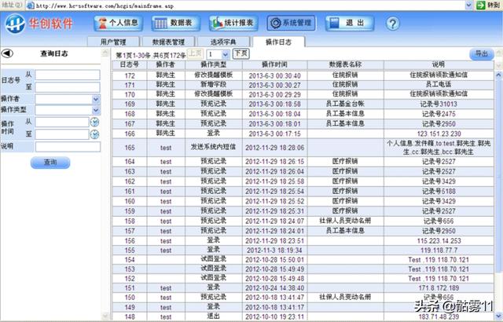The width and height of the screenshot is (503, 322).
Task: Click the 操作者 column header
Action: coord(166,64)
